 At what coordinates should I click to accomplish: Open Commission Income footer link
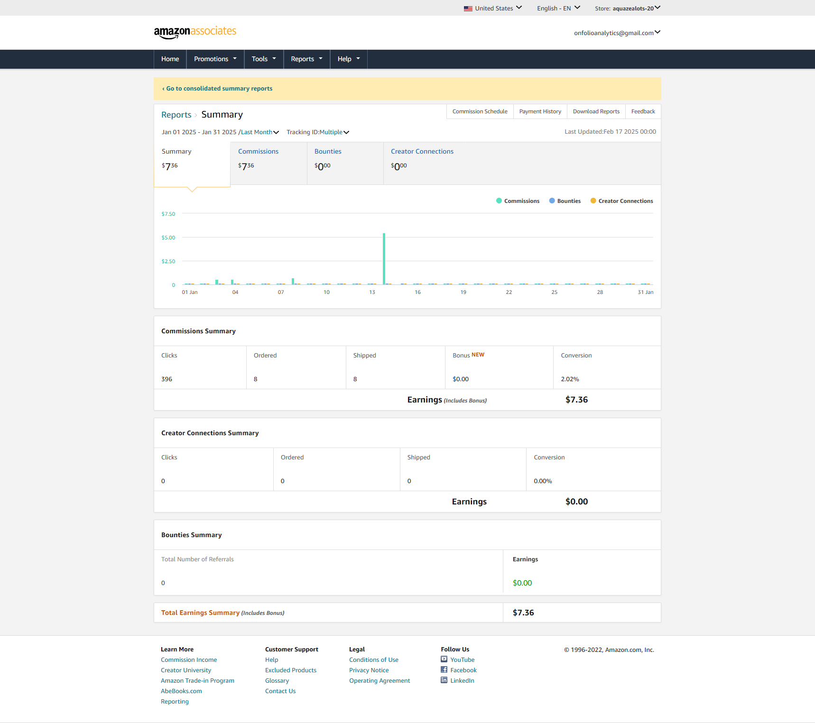(x=189, y=659)
